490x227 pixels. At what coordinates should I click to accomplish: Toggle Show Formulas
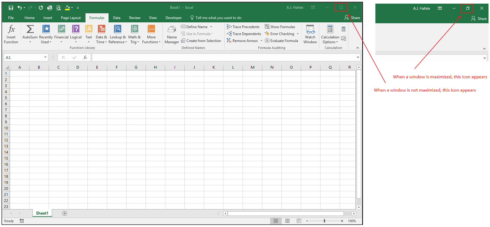point(280,27)
